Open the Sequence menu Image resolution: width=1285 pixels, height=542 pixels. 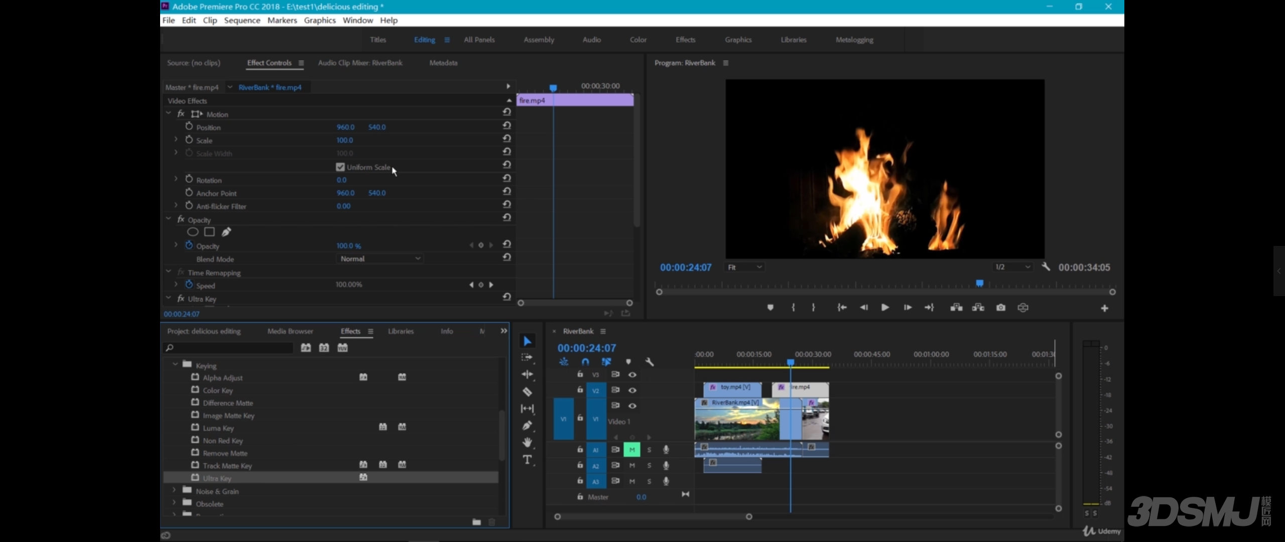pos(242,21)
